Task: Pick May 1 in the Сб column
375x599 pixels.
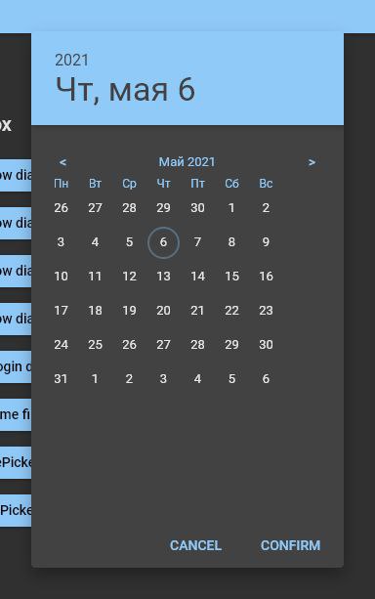Action: (231, 208)
